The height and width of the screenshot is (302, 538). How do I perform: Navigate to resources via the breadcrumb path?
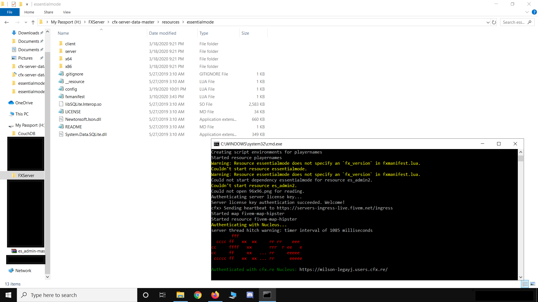point(171,22)
